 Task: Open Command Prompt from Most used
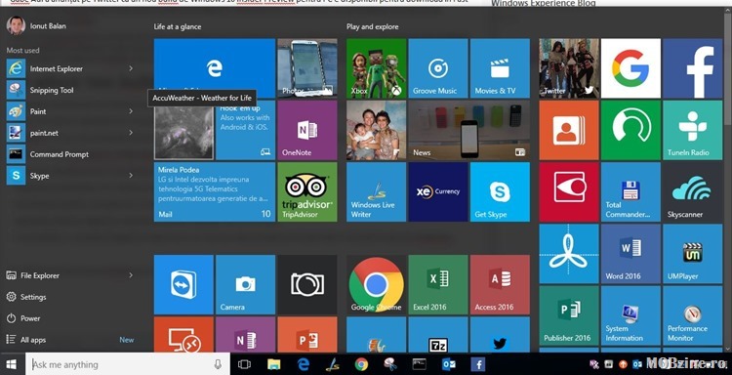pos(70,154)
